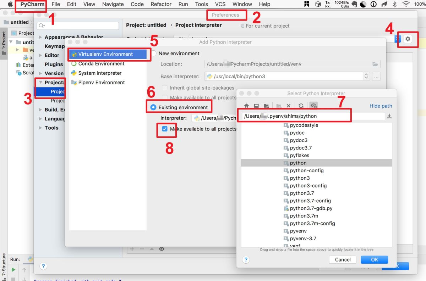
Task: Open the Base interpreter dropdown
Action: coord(366,76)
